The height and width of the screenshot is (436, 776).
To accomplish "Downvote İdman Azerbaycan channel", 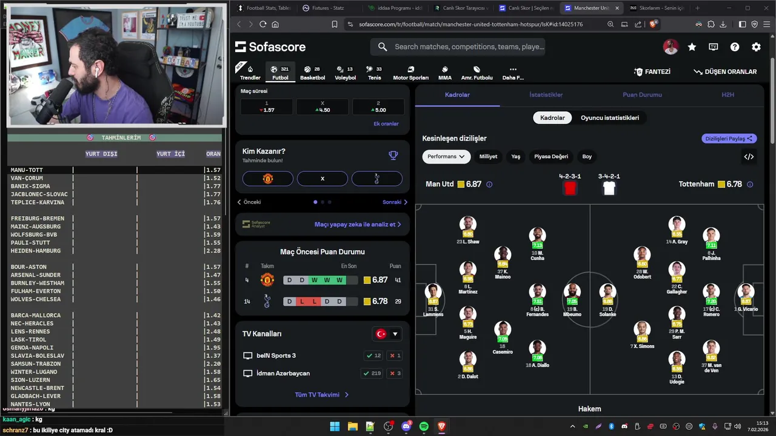I will pos(395,373).
